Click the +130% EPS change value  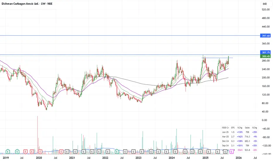[x=240, y=132]
